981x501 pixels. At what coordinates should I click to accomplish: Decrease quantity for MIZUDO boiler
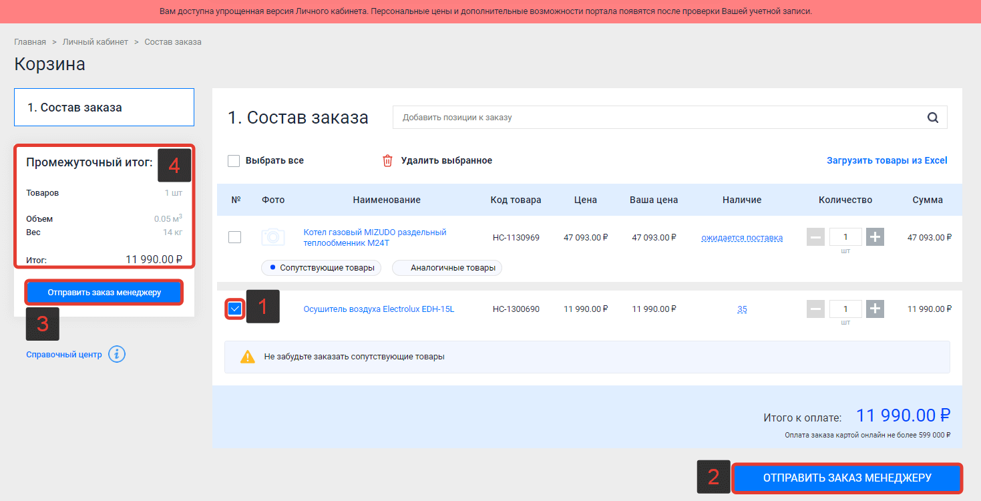[815, 237]
